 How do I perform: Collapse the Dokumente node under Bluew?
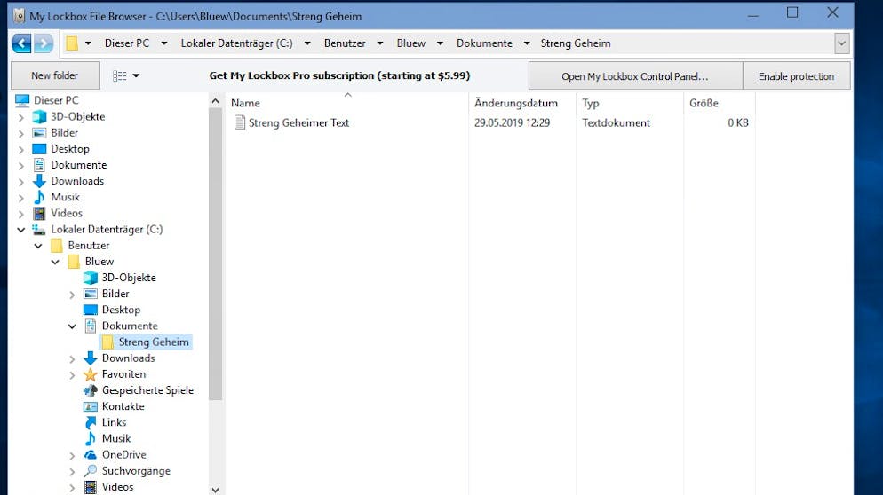72,326
